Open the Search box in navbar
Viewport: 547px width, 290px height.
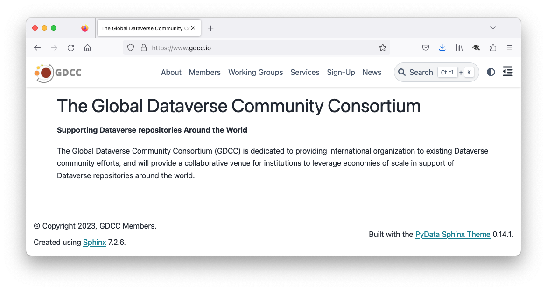[x=436, y=72]
